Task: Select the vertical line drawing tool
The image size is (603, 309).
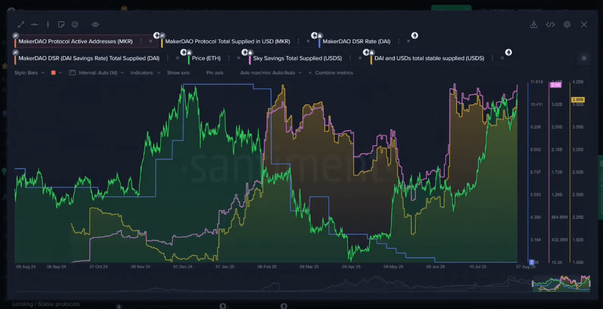Action: 48,24
